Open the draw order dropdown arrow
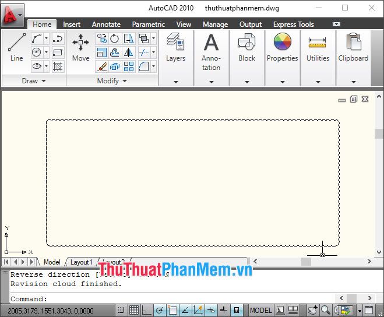Image resolution: width=384 pixels, height=317 pixels. pyautogui.click(x=154, y=38)
